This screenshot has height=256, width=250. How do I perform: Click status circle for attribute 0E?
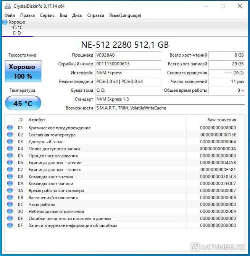pyautogui.click(x=10, y=218)
